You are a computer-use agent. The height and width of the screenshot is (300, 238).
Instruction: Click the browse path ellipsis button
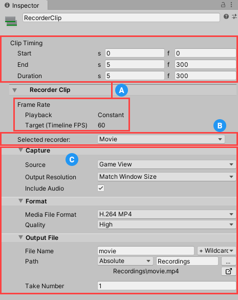228,261
